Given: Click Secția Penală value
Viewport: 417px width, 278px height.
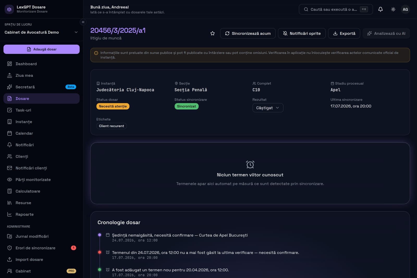Looking at the screenshot, I should click(x=191, y=90).
